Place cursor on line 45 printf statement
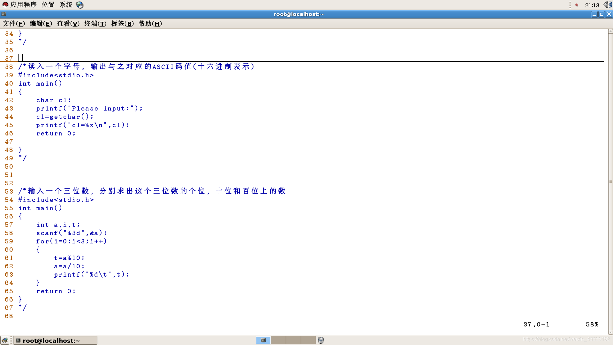 [x=82, y=125]
